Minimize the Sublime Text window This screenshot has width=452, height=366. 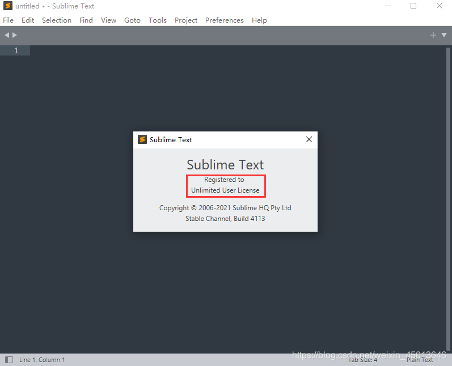coord(388,6)
